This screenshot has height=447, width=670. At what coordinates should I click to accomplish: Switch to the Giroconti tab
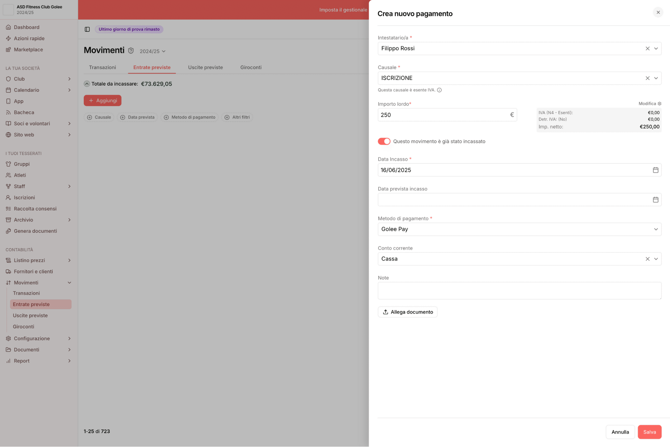(251, 67)
